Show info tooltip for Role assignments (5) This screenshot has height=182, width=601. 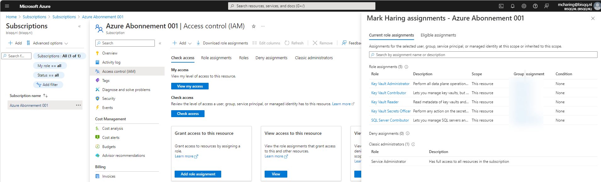pyautogui.click(x=406, y=67)
